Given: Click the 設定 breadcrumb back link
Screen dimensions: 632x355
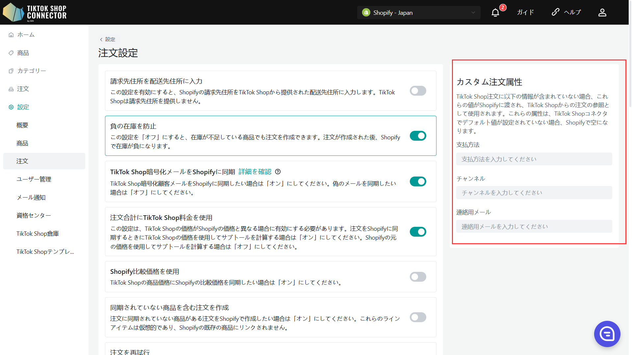Looking at the screenshot, I should tap(108, 39).
